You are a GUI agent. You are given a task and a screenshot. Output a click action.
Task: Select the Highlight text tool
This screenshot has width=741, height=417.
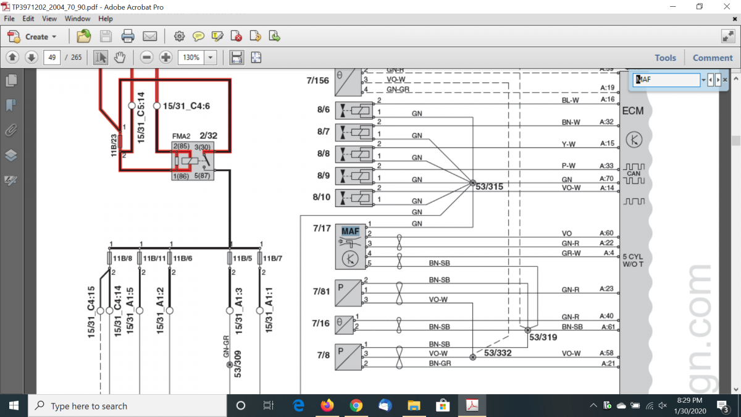tap(217, 36)
